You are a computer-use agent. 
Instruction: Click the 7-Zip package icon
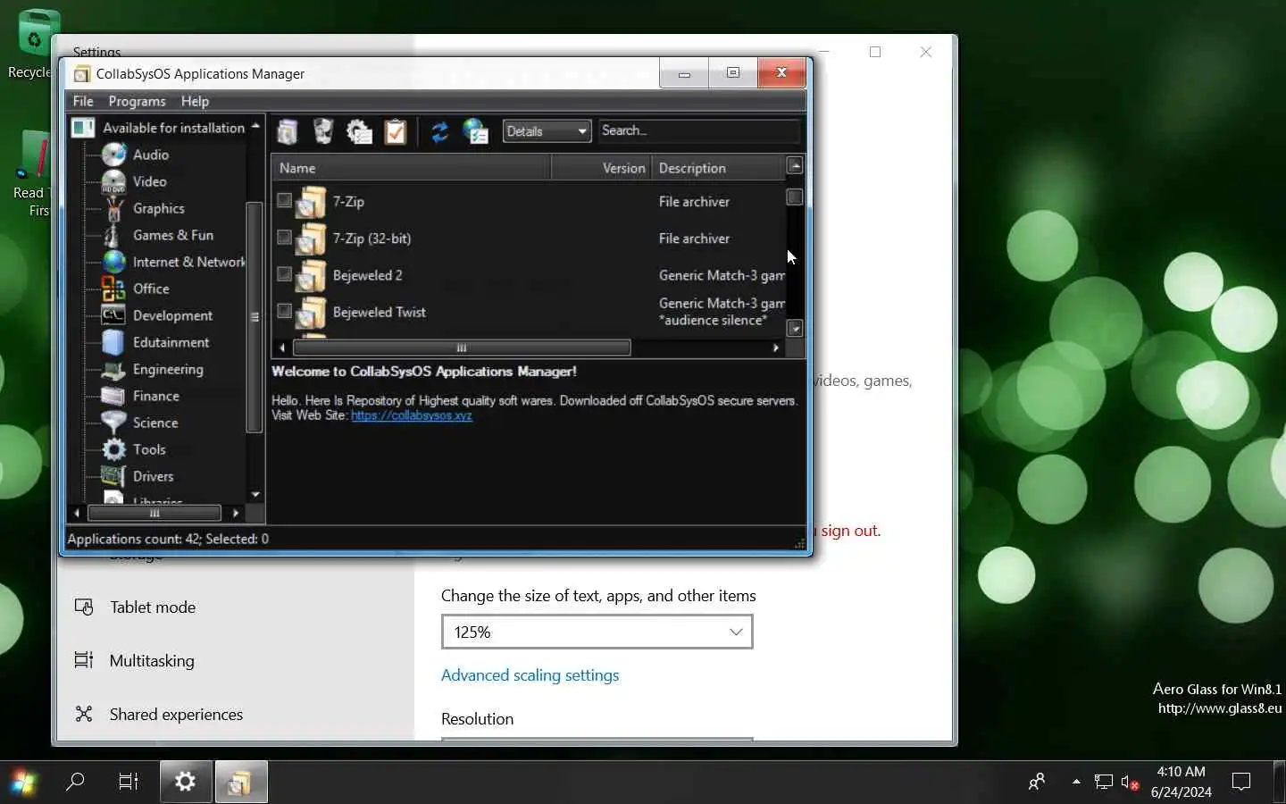311,202
